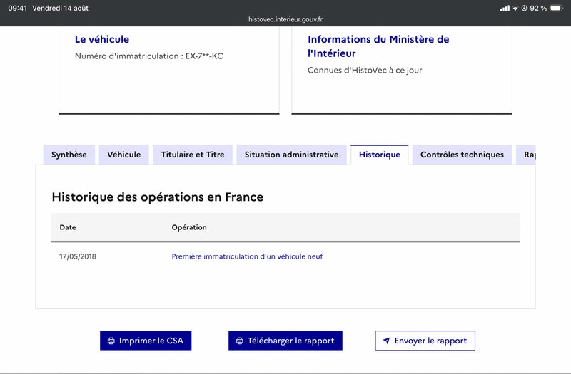Screen dimensions: 571x374
Task: Open the Synthèse tab
Action: 69,155
